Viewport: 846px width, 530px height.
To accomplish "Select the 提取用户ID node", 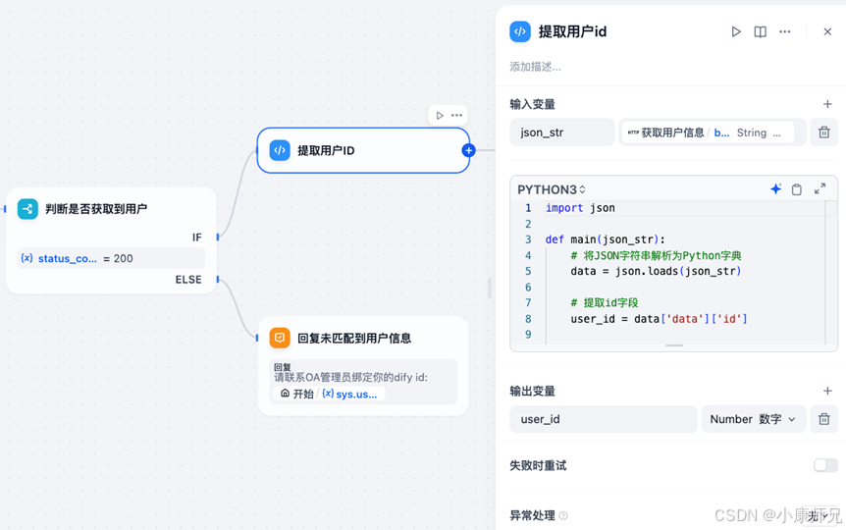I will 363,150.
